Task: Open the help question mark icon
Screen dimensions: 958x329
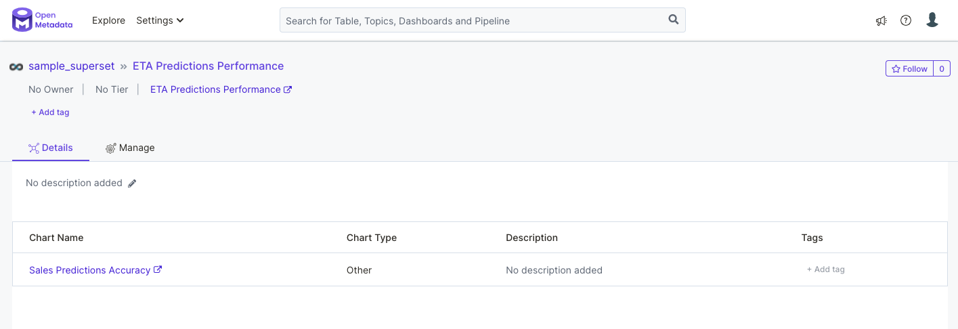Action: (x=906, y=20)
